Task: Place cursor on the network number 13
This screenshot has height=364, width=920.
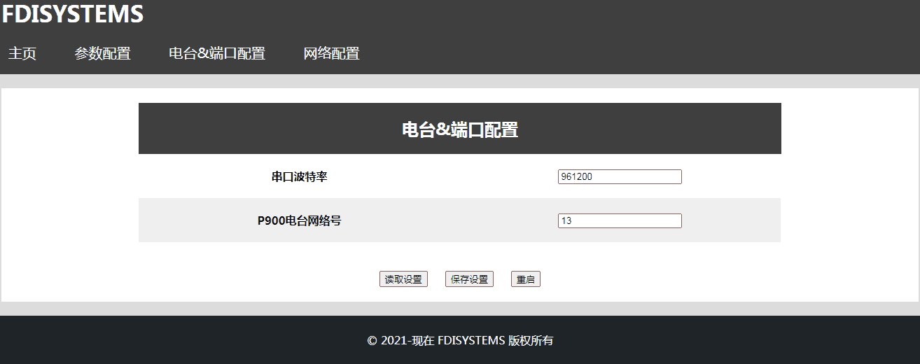Action: 566,220
